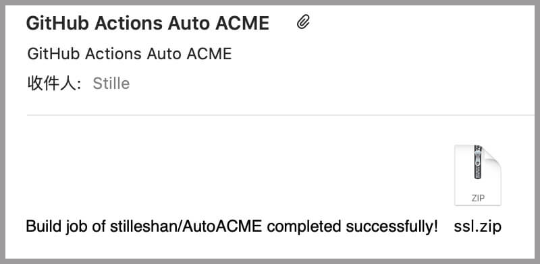
Task: Click the word Actions in the sender line
Action: [x=113, y=54]
